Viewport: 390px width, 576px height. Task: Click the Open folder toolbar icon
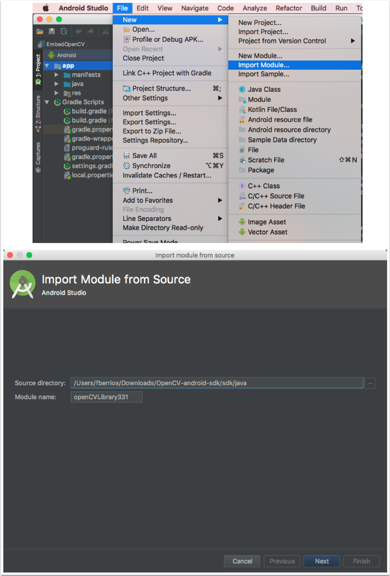coord(40,31)
